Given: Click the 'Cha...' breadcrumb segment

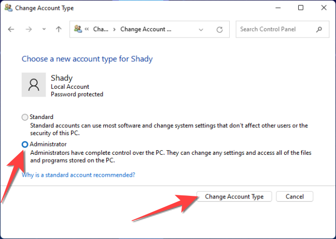Looking at the screenshot, I should (x=100, y=30).
